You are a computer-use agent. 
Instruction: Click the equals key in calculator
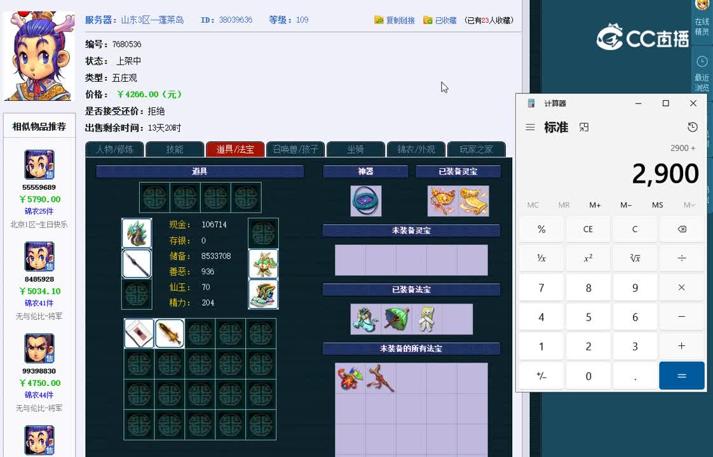(682, 376)
